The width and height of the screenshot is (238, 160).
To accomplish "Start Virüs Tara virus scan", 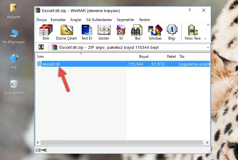I will 193,32.
